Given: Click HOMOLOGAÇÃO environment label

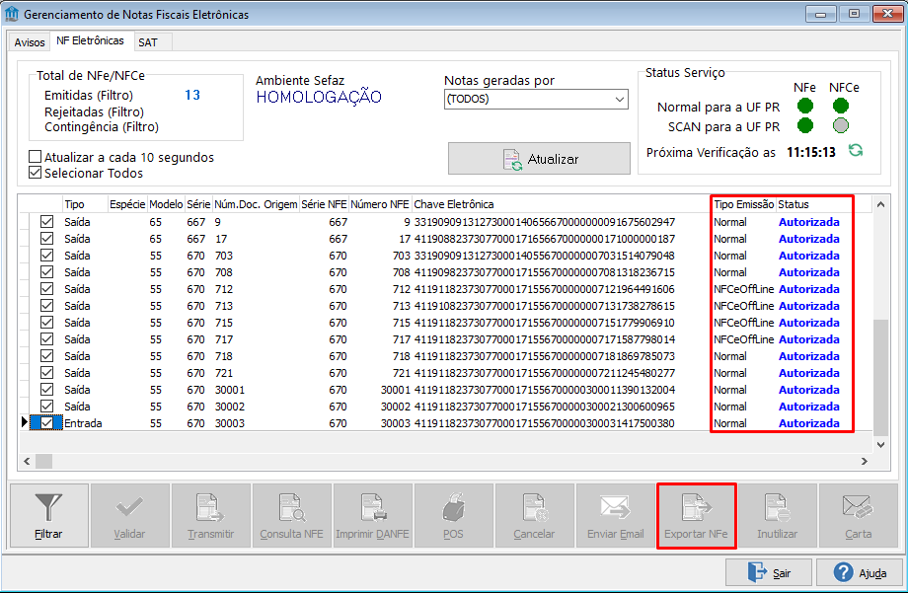Looking at the screenshot, I should click(319, 97).
